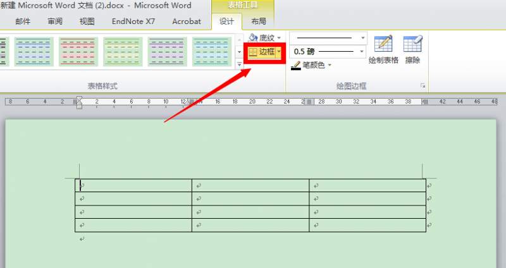Screen dimensions: 506x268
Task: Apply the red dashed table style
Action: [78, 52]
